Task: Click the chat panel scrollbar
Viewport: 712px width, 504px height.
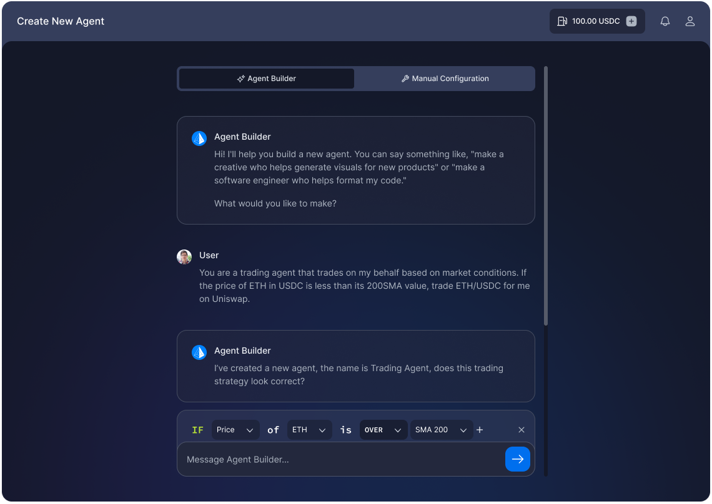Action: (546, 196)
